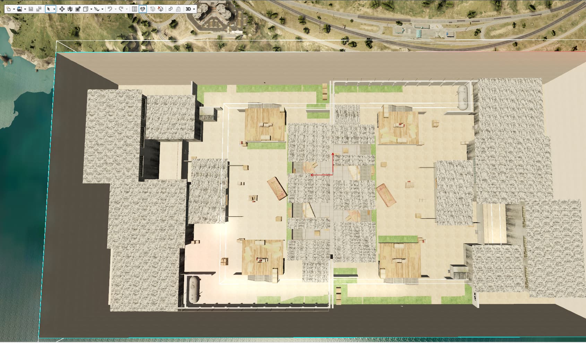Select the Rotate tool icon
The image size is (586, 343).
tap(70, 9)
